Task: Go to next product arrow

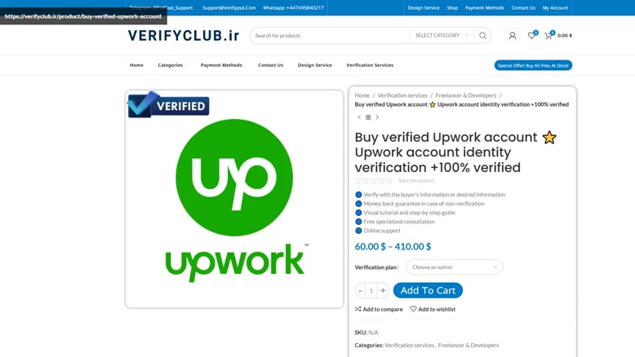Action: pos(377,117)
